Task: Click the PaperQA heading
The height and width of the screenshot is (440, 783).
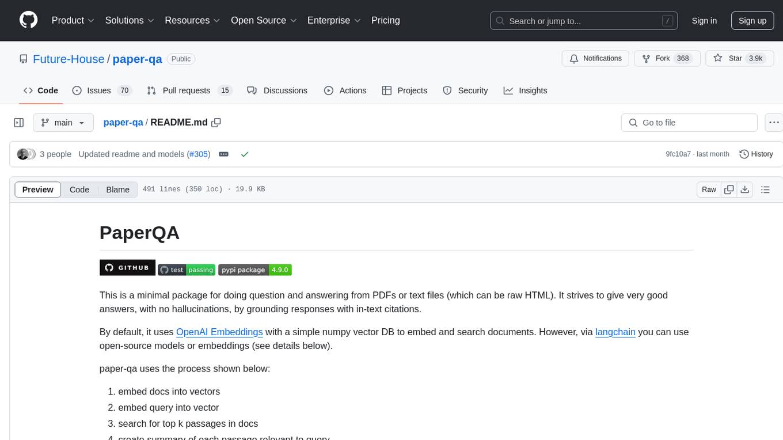Action: click(x=139, y=233)
